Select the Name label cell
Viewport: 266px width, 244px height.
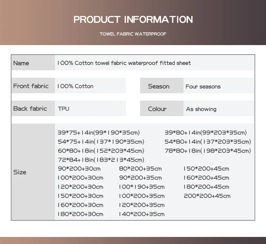click(x=33, y=63)
